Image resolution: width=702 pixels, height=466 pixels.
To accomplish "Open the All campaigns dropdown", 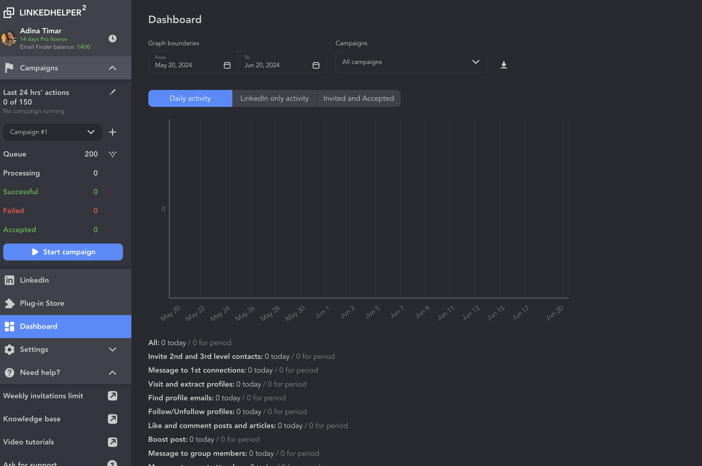I will click(411, 62).
